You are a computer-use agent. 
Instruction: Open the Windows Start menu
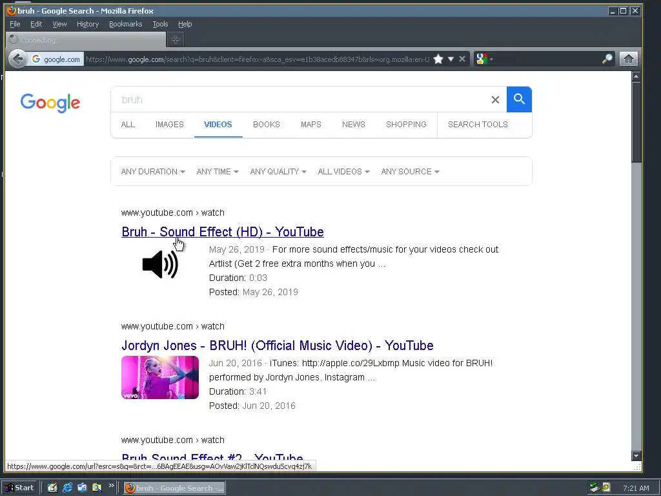coord(19,488)
